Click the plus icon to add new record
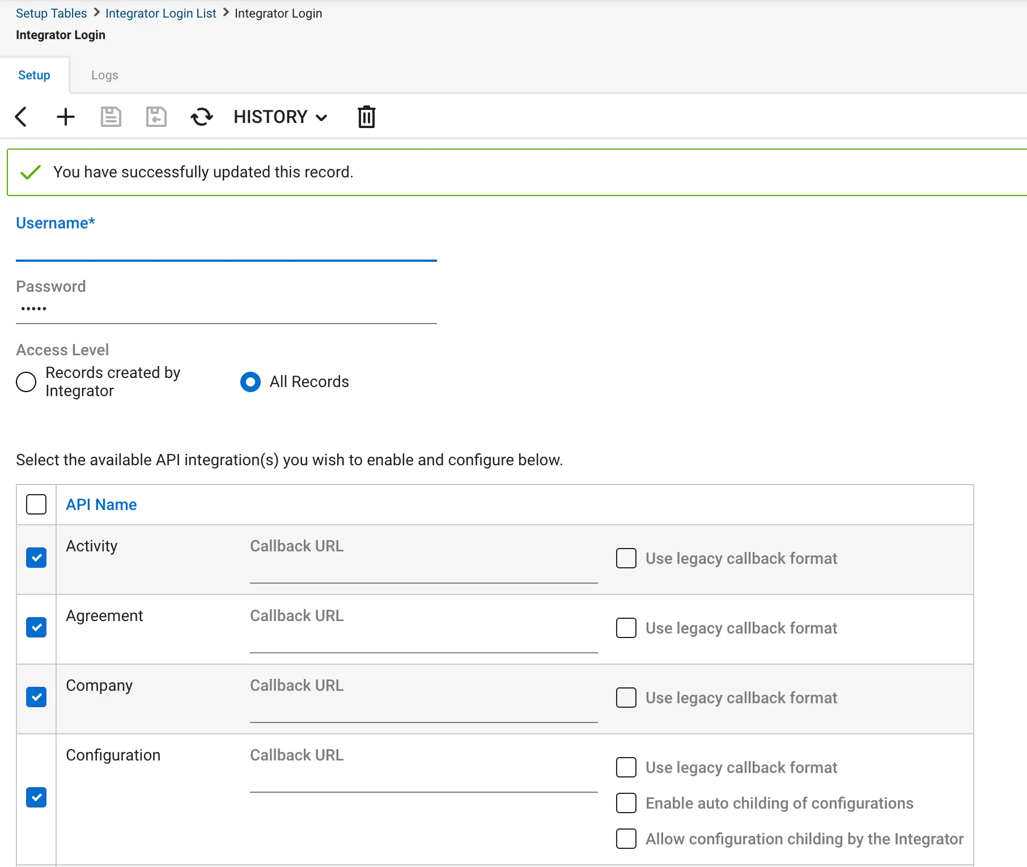 pyautogui.click(x=66, y=117)
